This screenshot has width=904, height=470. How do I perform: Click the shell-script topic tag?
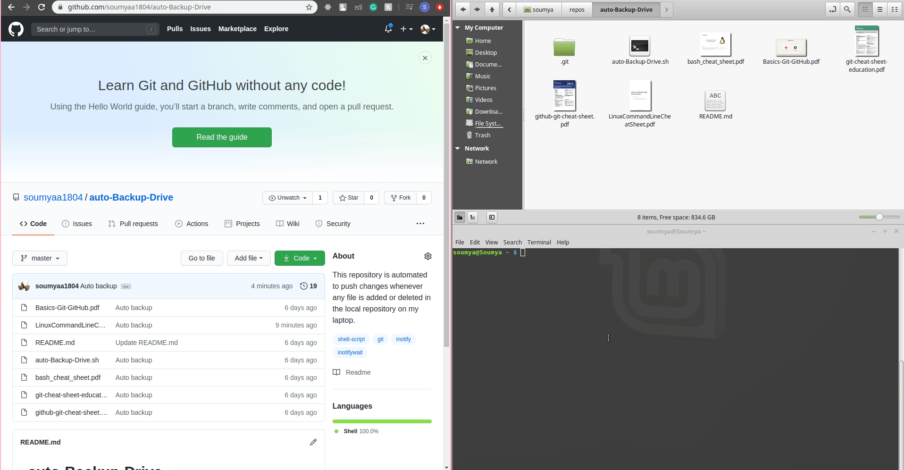[351, 339]
